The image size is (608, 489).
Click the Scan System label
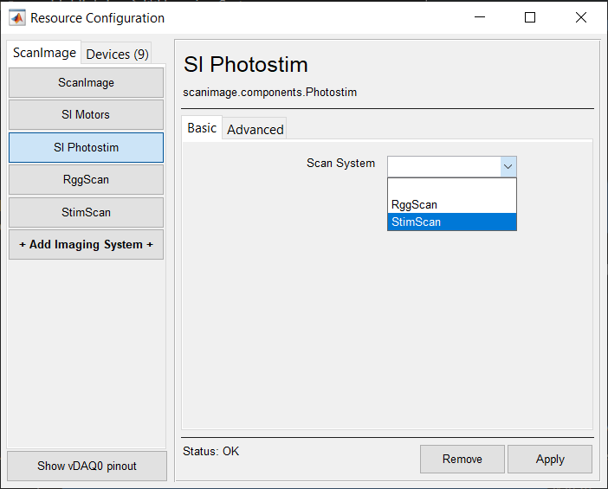[341, 163]
